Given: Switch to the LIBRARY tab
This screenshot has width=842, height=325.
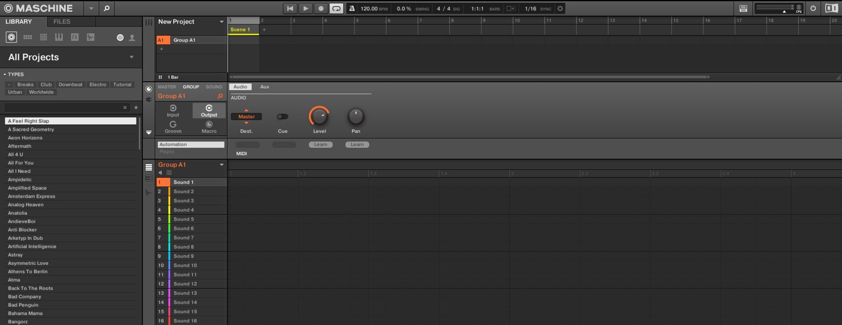Looking at the screenshot, I should (19, 22).
